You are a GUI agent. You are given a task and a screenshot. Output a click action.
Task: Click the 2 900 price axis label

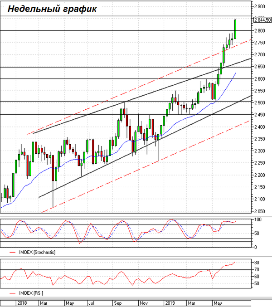coord(259,6)
